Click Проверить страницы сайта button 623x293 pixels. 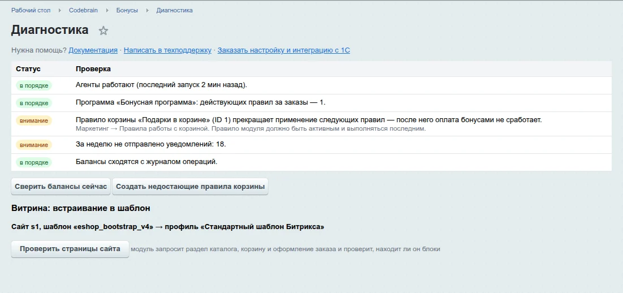tap(70, 249)
